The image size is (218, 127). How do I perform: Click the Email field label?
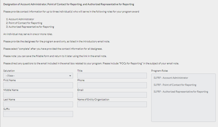pyautogui.click(x=80, y=90)
